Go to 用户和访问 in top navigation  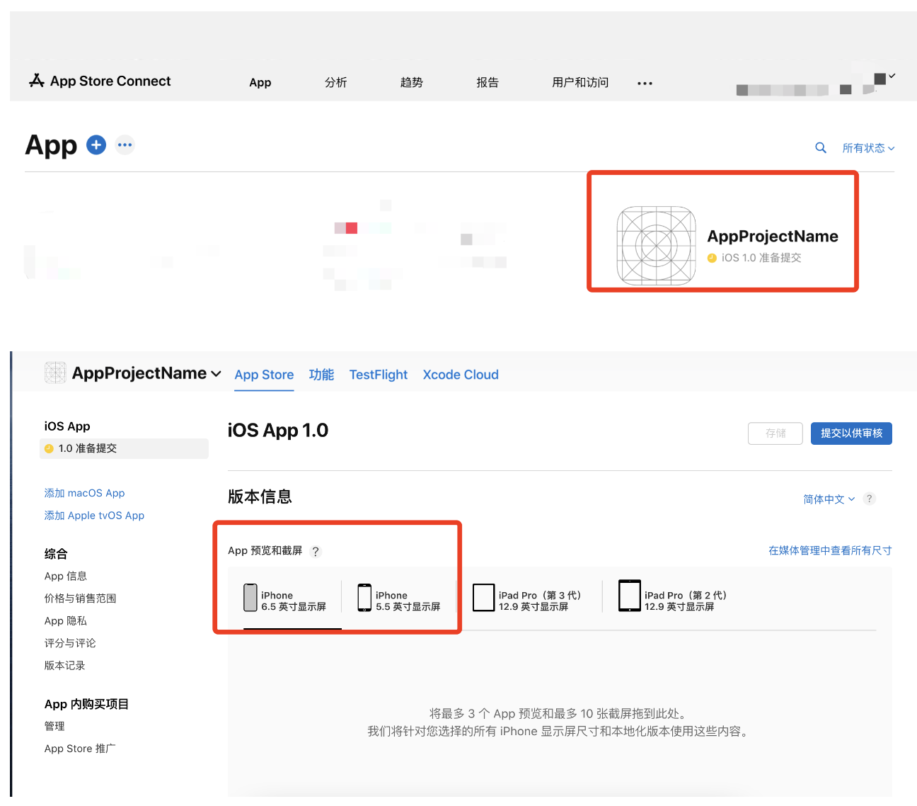click(x=580, y=82)
